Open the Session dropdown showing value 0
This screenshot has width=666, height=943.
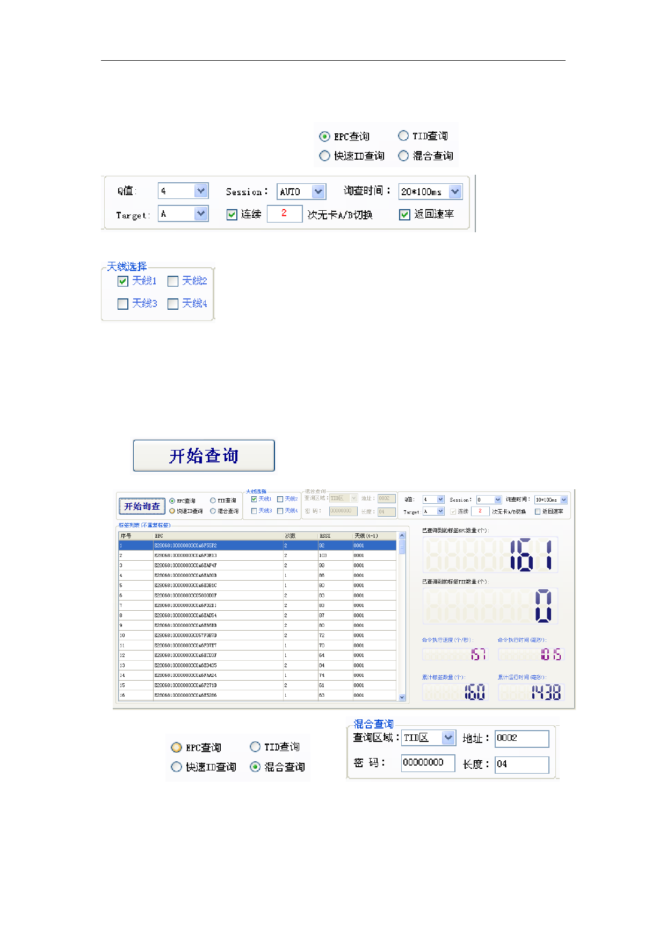point(497,499)
